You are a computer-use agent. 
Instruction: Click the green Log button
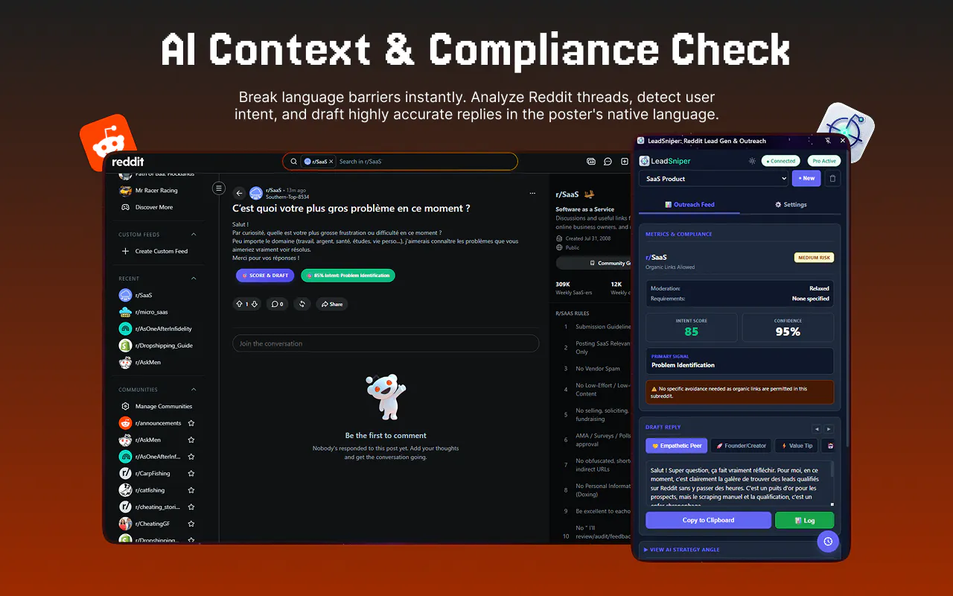[805, 520]
